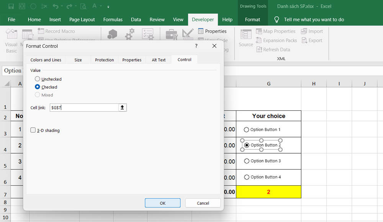Screen dimensions: 383x222
Task: Open the Visual Basic editor
Action: coord(11,41)
